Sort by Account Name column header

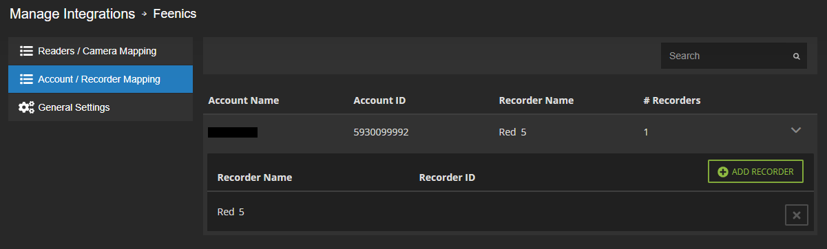pyautogui.click(x=243, y=100)
